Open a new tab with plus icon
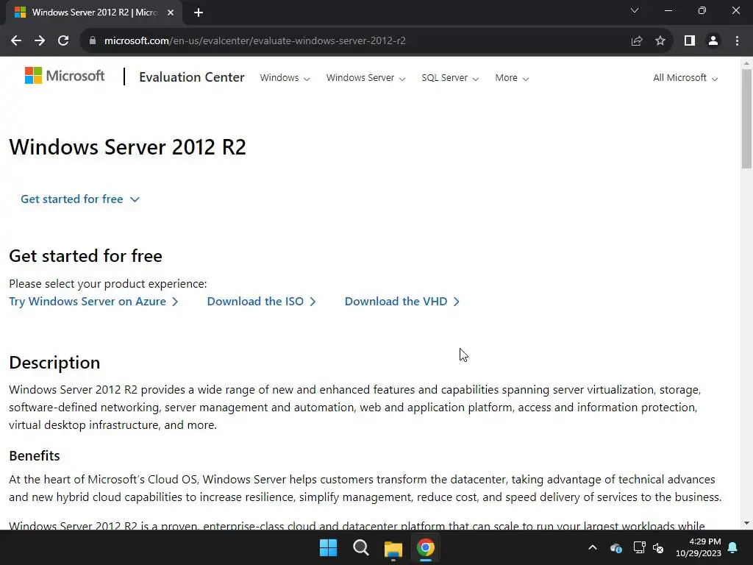 (x=199, y=13)
